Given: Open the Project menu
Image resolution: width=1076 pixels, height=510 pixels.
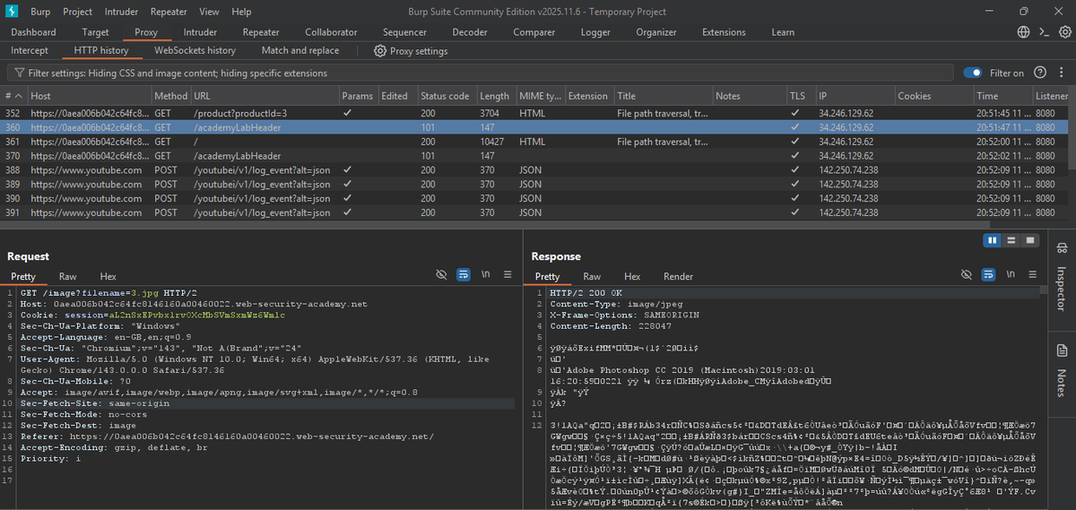Looking at the screenshot, I should [x=78, y=12].
